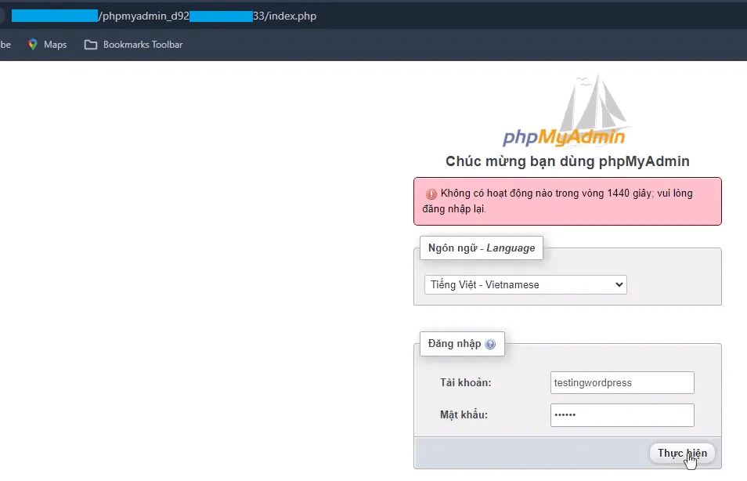The width and height of the screenshot is (747, 481).
Task: Click the heading Chúc mừng bạn dùng phpMyAdmin
Action: click(x=568, y=161)
